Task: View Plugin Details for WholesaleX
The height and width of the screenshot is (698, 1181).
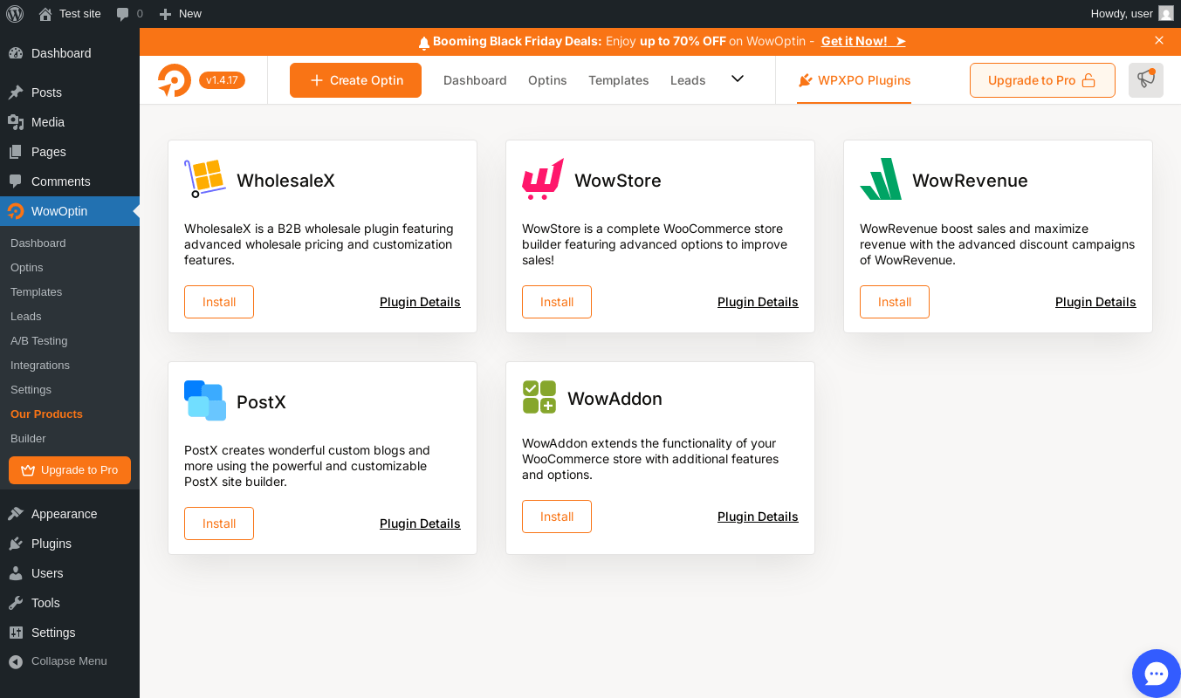Action: coord(420,302)
